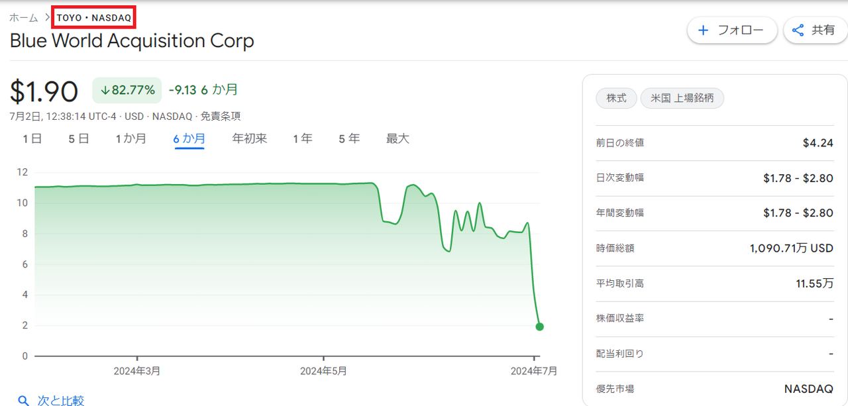Select the active 6か月 range tab
The image size is (848, 406).
(189, 138)
